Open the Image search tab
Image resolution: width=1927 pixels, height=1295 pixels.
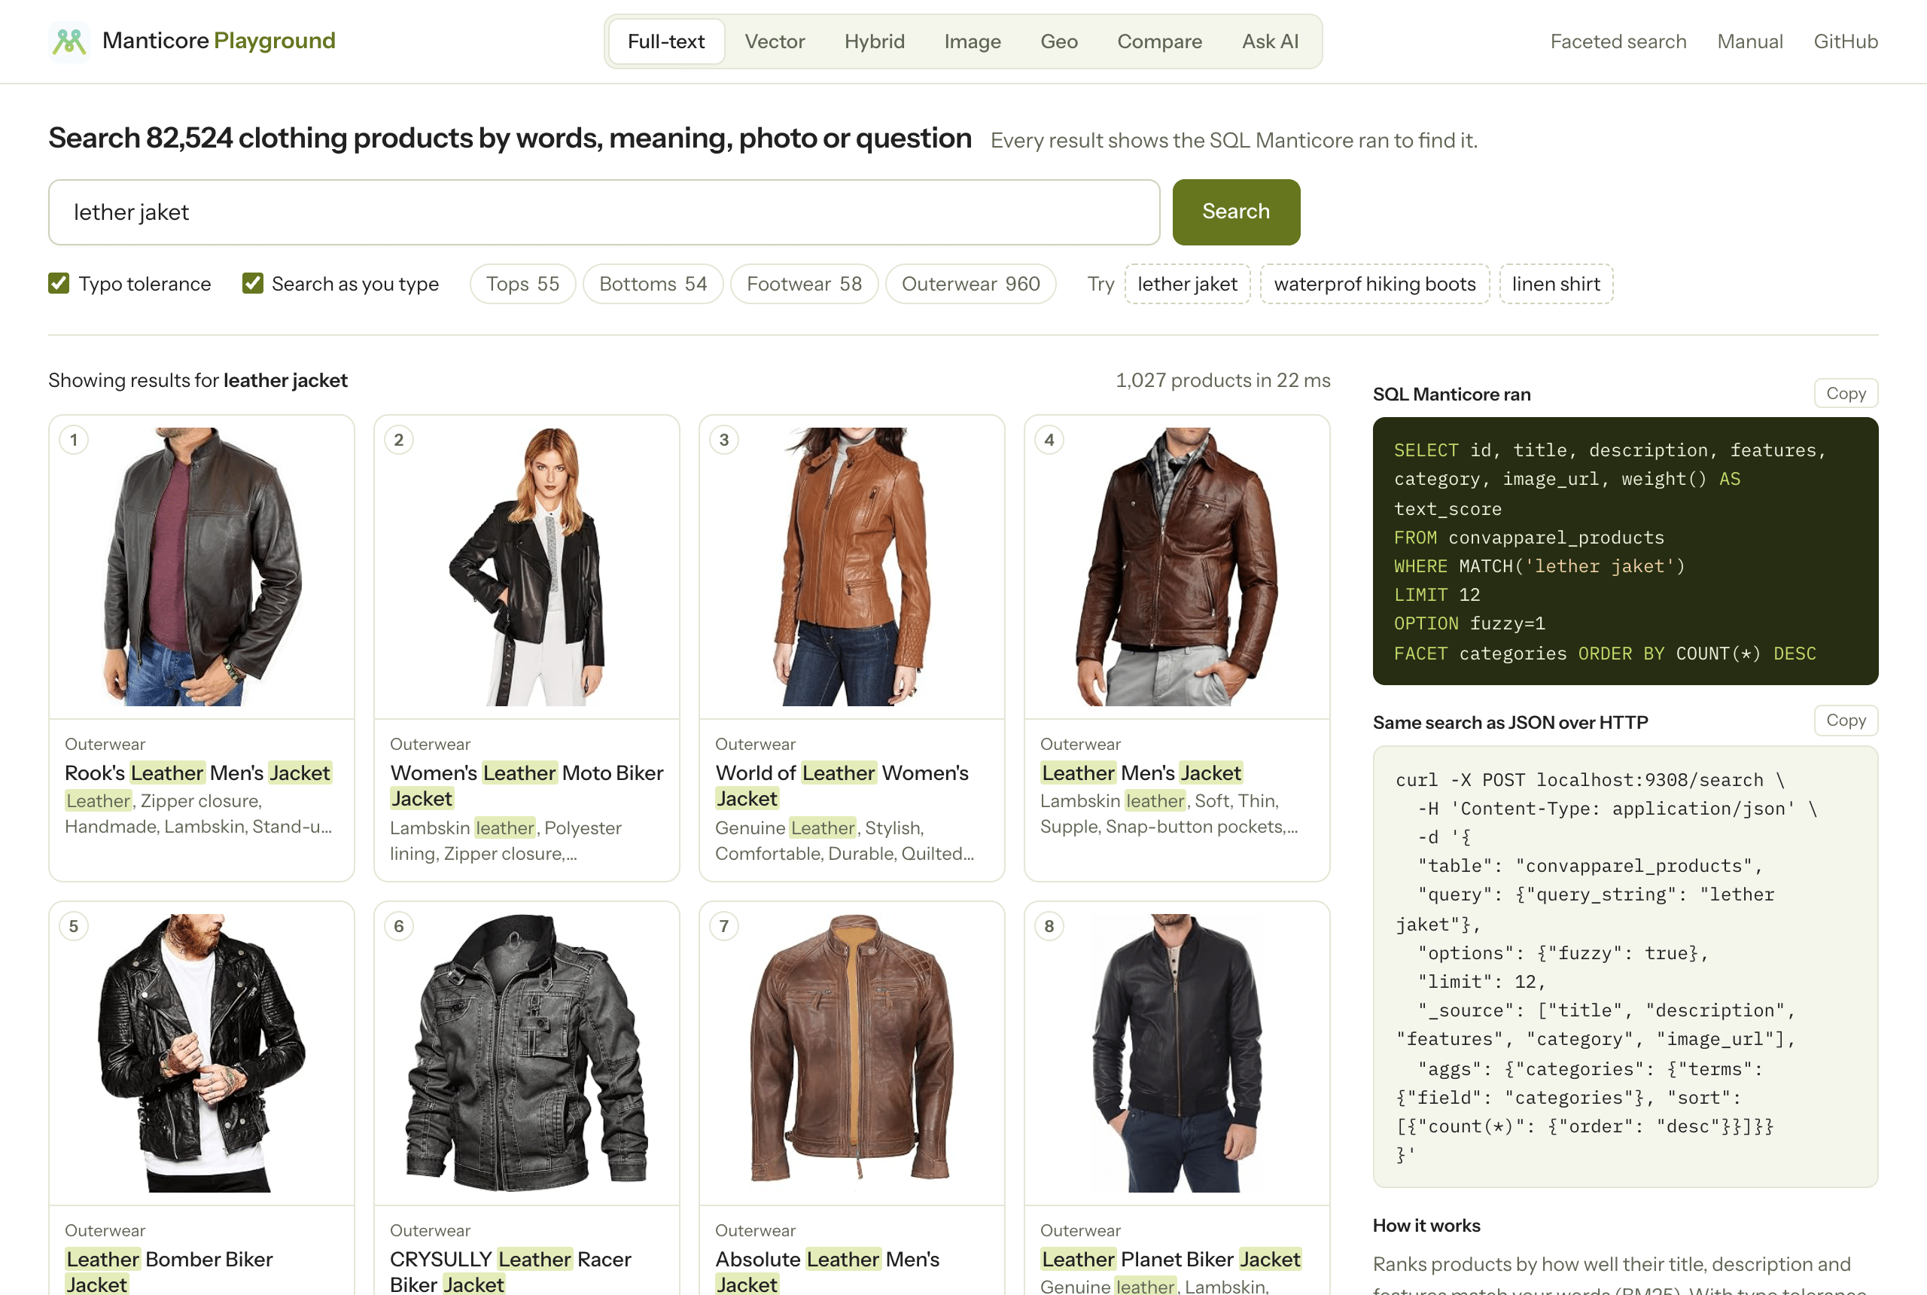pyautogui.click(x=972, y=41)
